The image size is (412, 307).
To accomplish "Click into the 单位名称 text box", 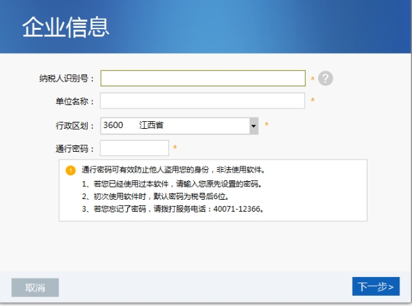I will [203, 100].
